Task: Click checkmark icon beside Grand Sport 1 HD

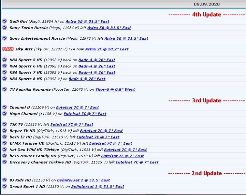Action: (x=5, y=186)
